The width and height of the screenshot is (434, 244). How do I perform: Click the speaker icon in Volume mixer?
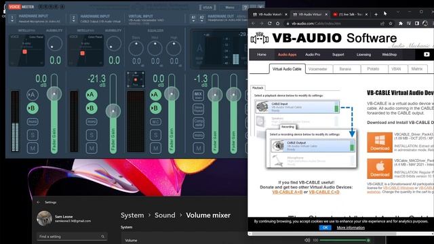point(307,240)
